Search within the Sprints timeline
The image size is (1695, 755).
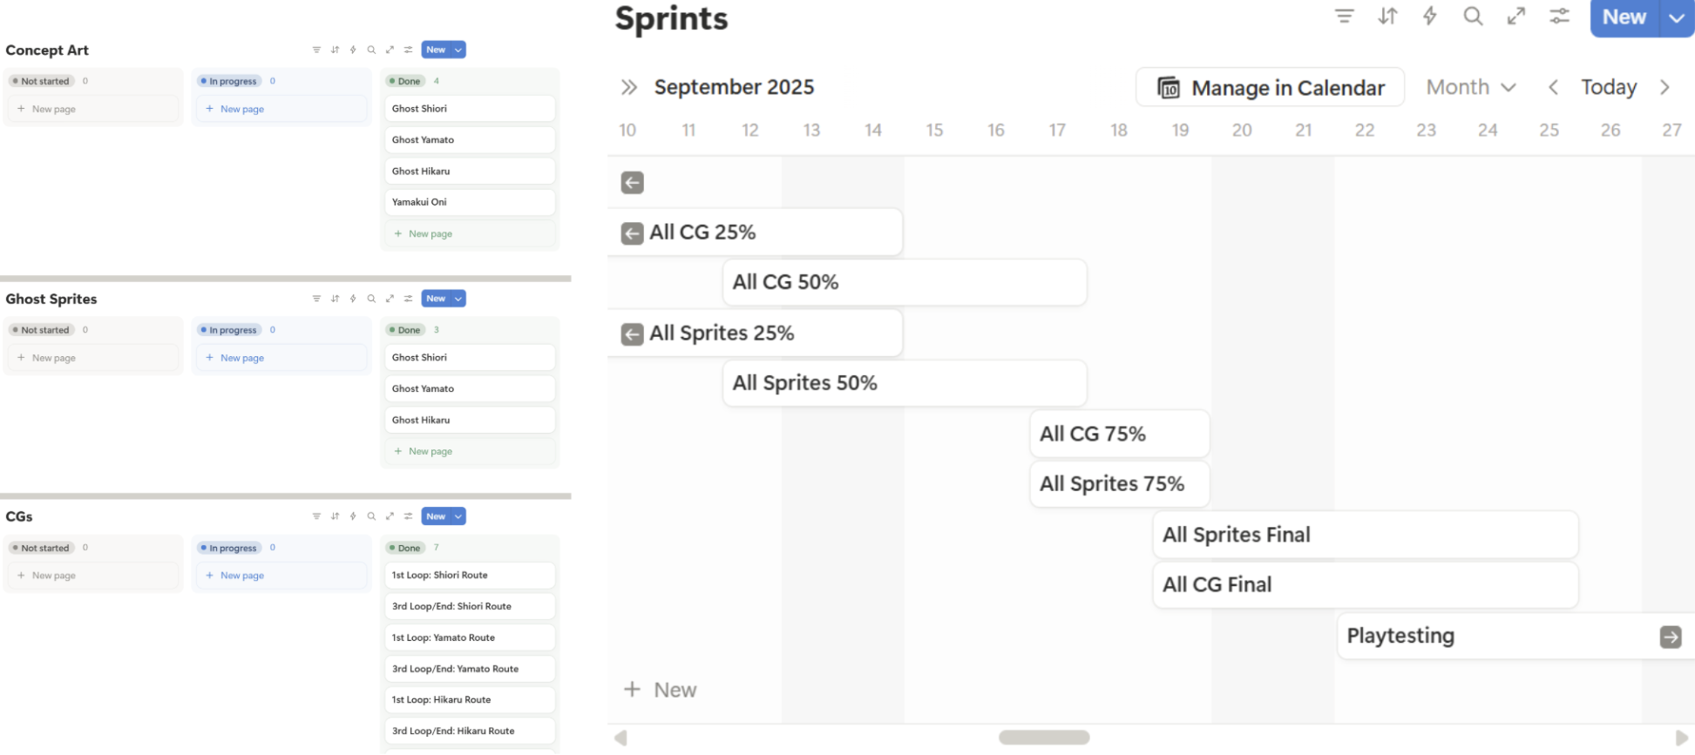1473,17
